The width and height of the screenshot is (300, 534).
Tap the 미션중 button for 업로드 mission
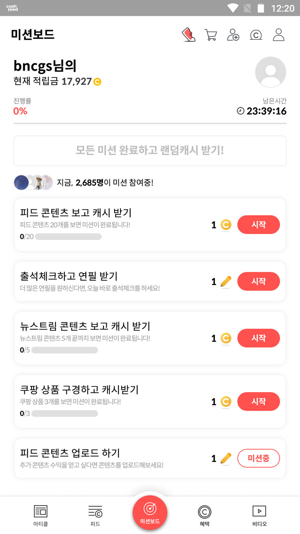[x=258, y=458]
